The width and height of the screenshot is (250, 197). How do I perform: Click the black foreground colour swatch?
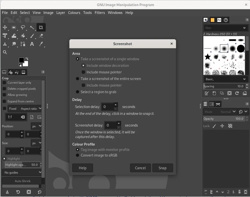point(21,60)
